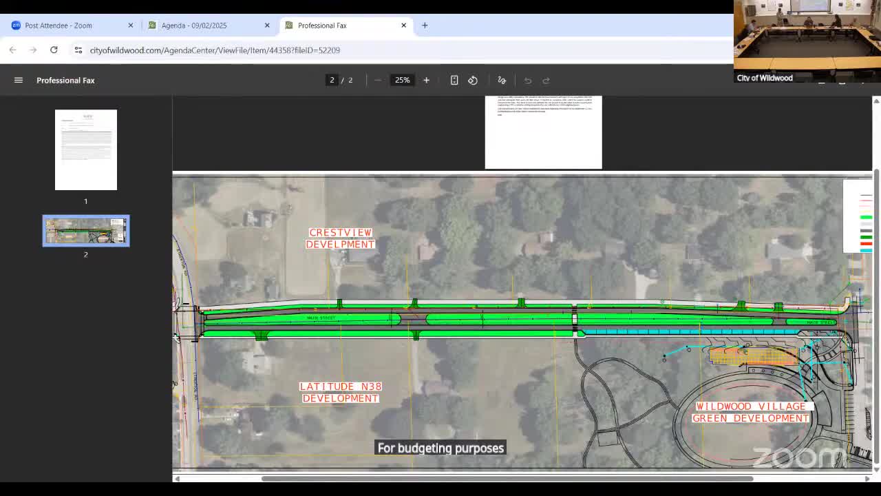Toggle the PDF sidebar menu icon
This screenshot has width=881, height=496.
pyautogui.click(x=19, y=80)
